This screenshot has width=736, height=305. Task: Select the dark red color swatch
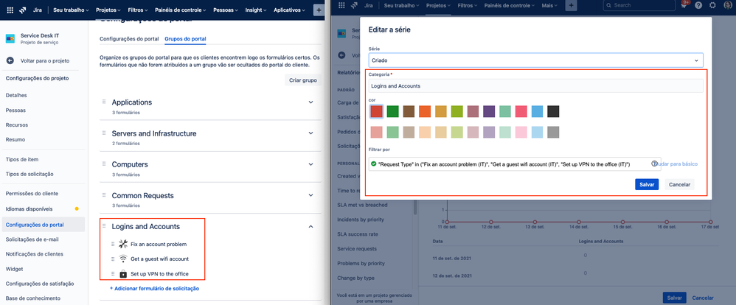click(377, 111)
